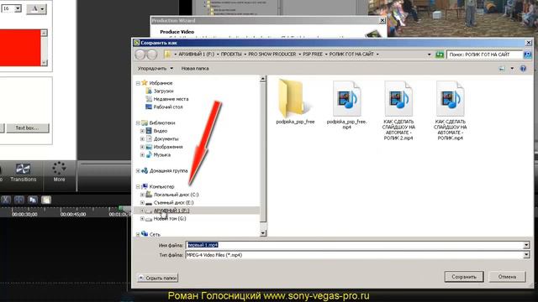Click the navigation pane scrollbar down arrow
Screen dimensions: 538x302
coord(263,233)
